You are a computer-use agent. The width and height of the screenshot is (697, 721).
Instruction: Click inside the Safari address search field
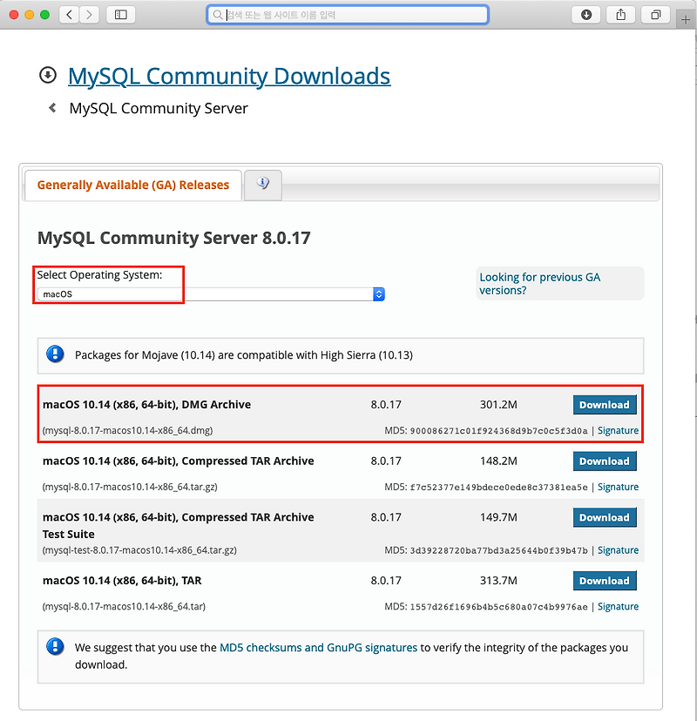[x=348, y=14]
